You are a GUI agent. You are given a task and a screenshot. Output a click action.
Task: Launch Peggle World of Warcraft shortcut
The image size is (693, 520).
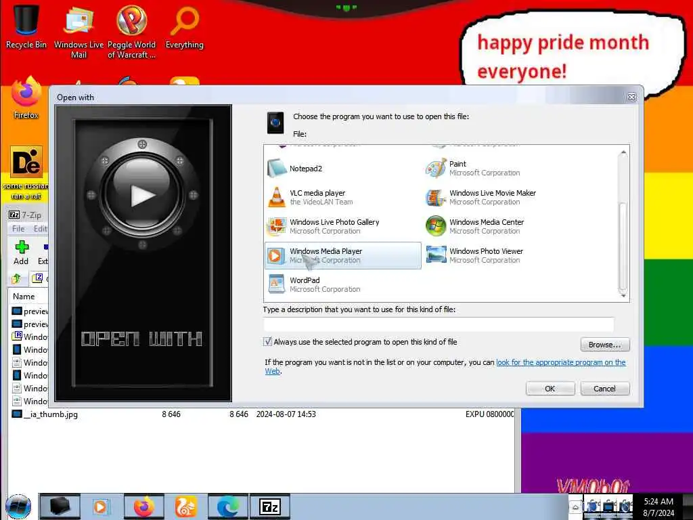131,31
